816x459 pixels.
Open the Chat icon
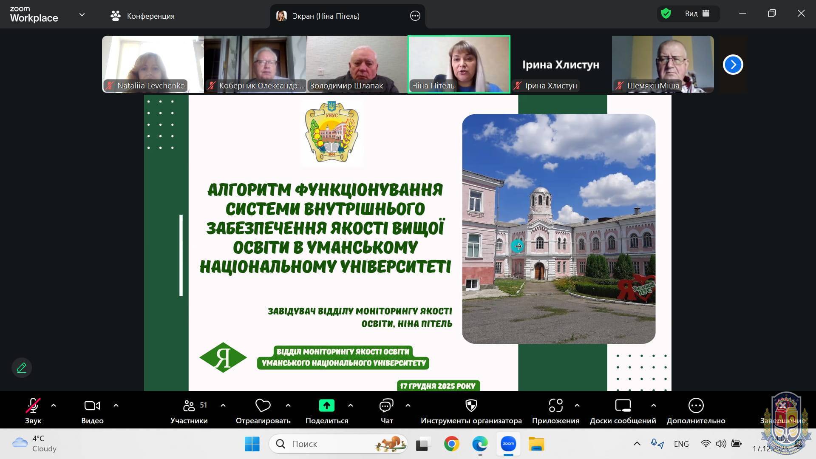[386, 406]
